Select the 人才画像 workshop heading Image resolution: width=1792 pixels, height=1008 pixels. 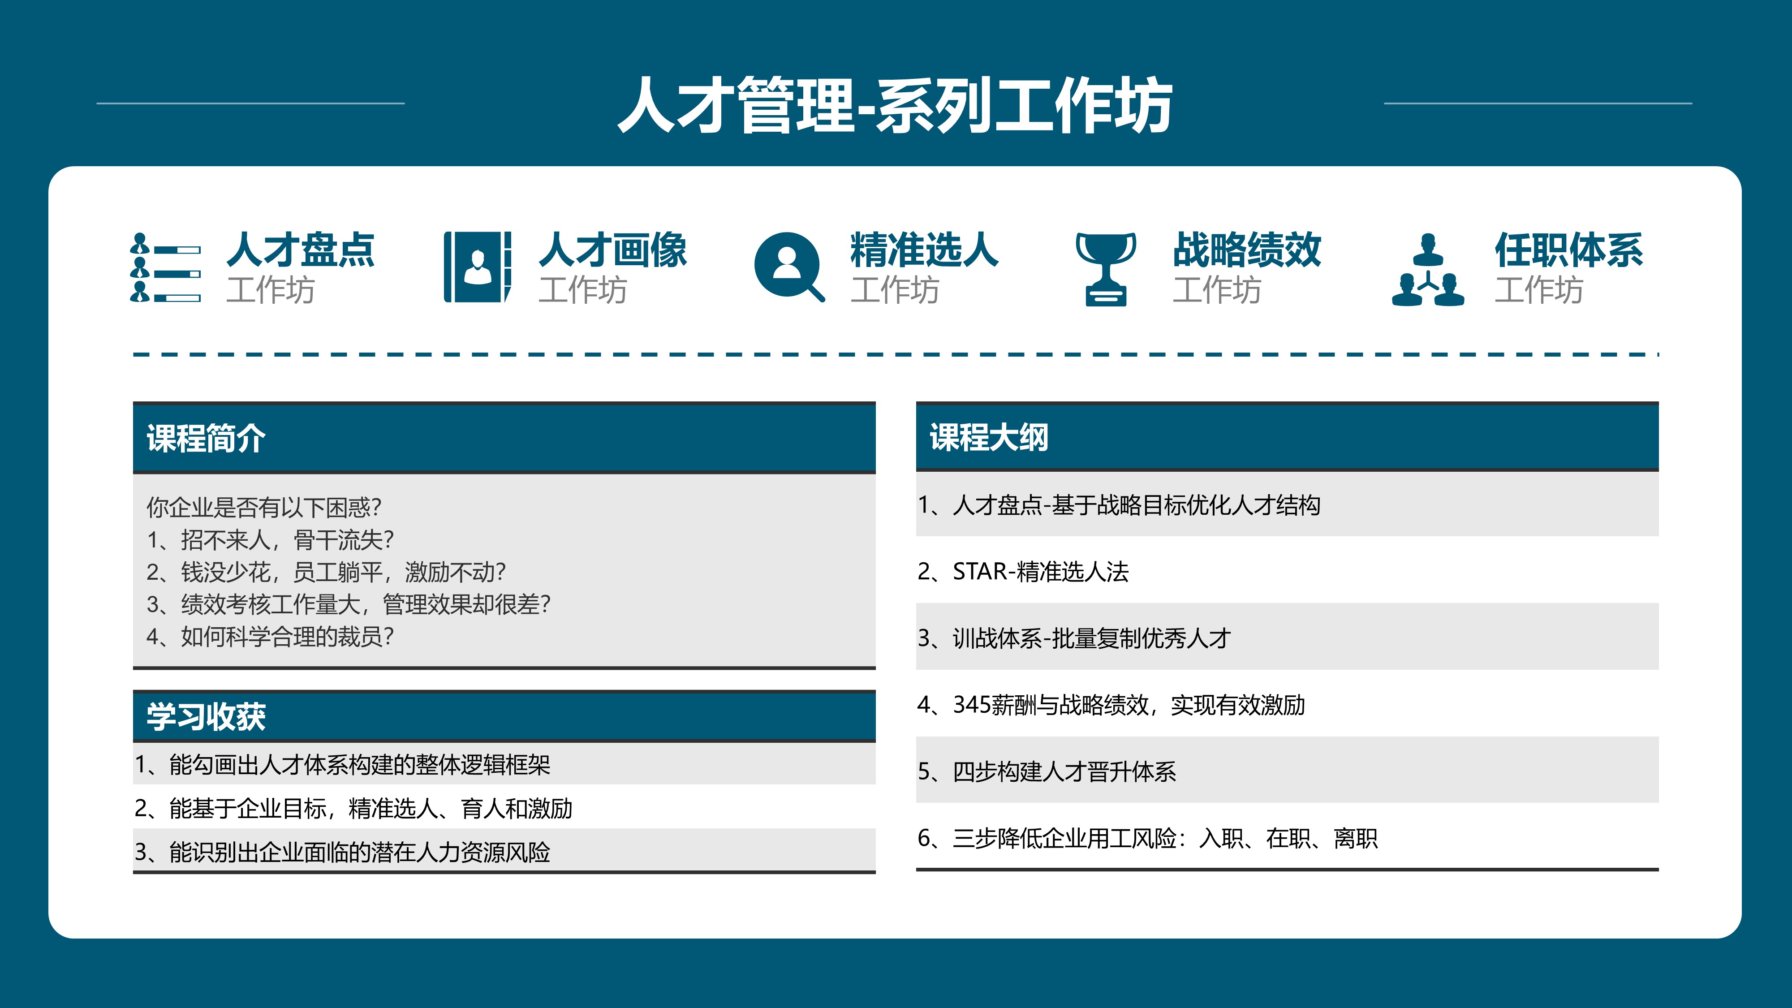point(613,250)
